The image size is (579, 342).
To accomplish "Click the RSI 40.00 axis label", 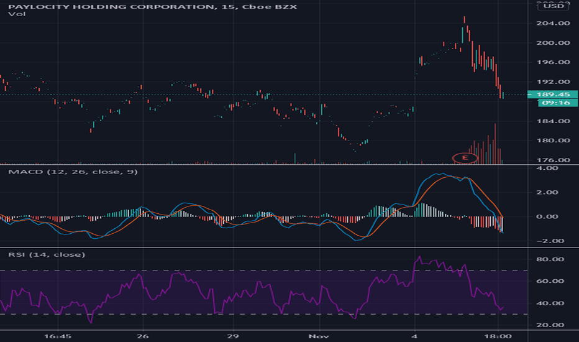I will [550, 303].
